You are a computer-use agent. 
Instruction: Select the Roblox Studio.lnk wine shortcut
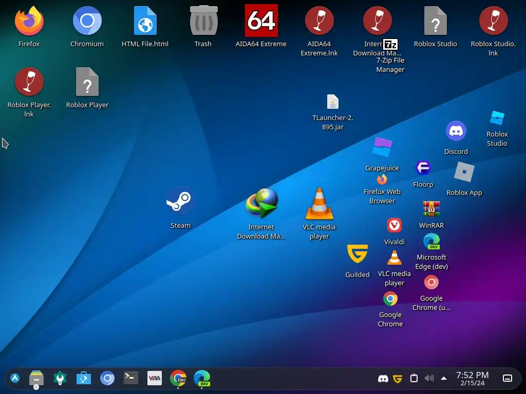tap(494, 21)
